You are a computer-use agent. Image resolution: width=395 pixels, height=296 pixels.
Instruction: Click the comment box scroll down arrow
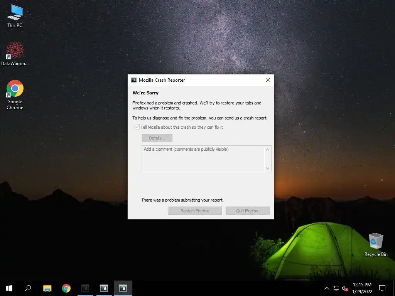tap(268, 168)
